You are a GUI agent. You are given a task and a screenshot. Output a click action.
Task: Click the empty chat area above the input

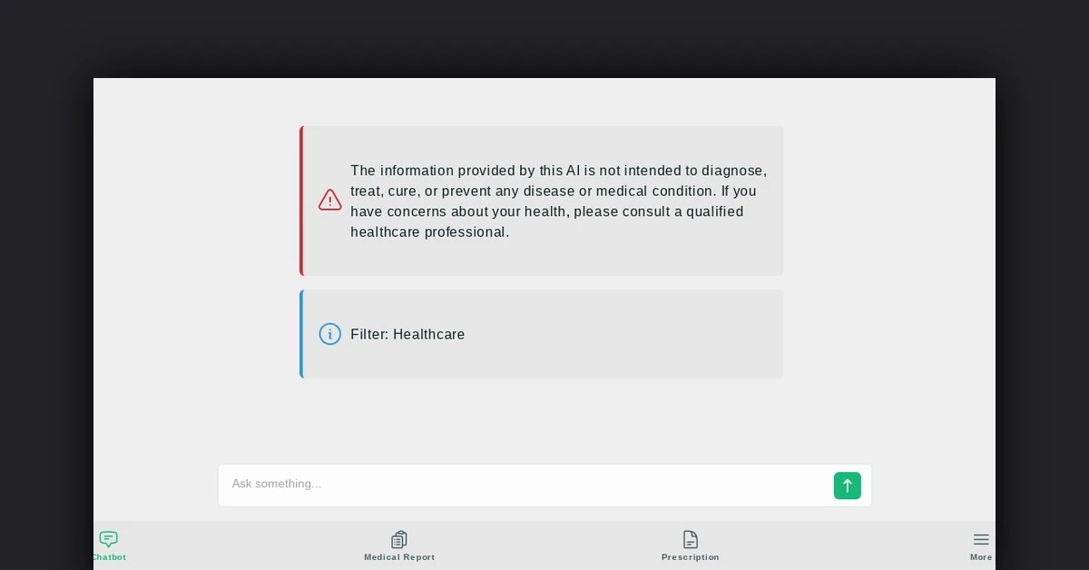[x=544, y=421]
